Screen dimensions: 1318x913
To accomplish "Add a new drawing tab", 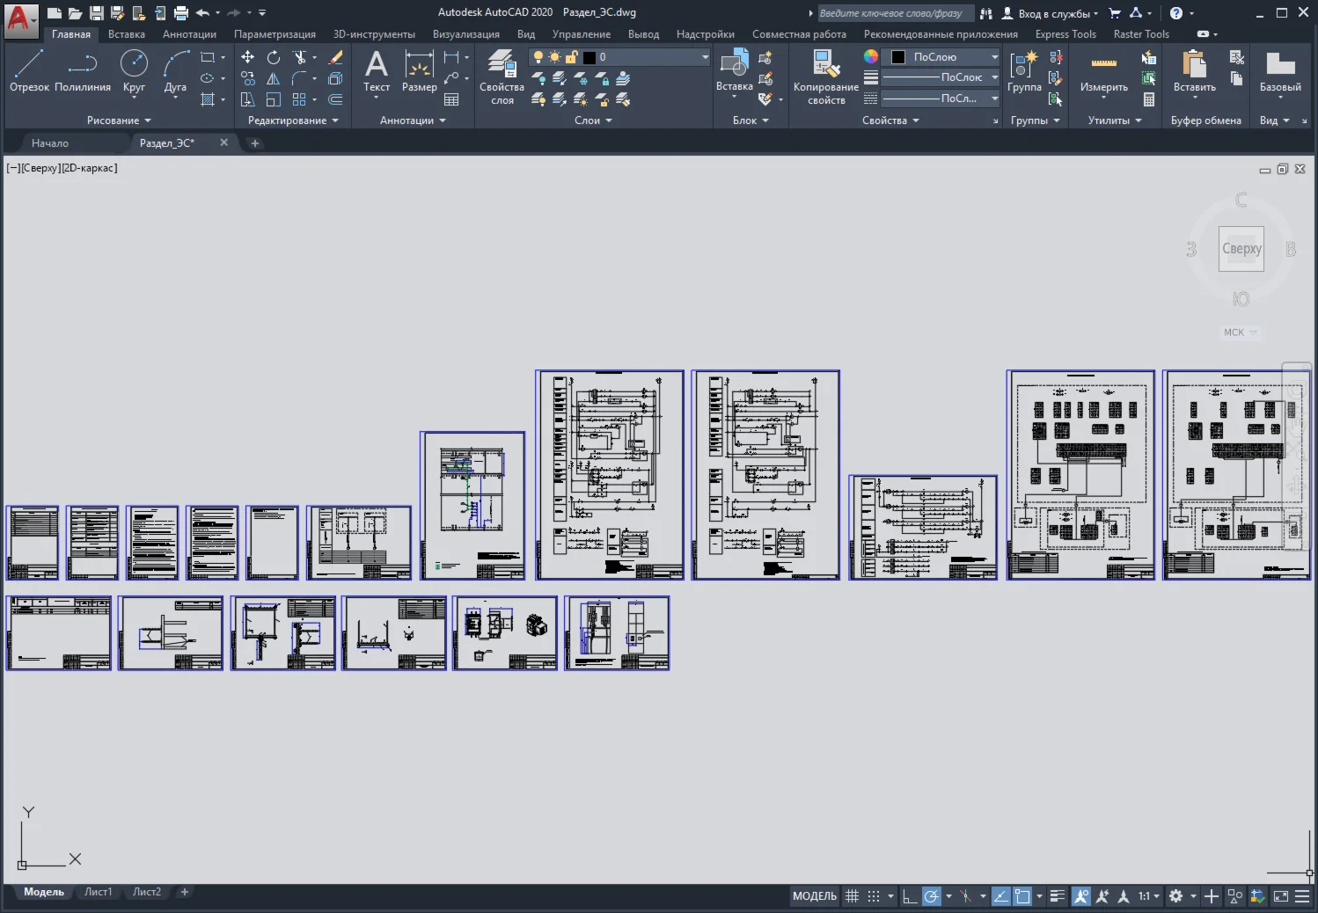I will pyautogui.click(x=255, y=142).
